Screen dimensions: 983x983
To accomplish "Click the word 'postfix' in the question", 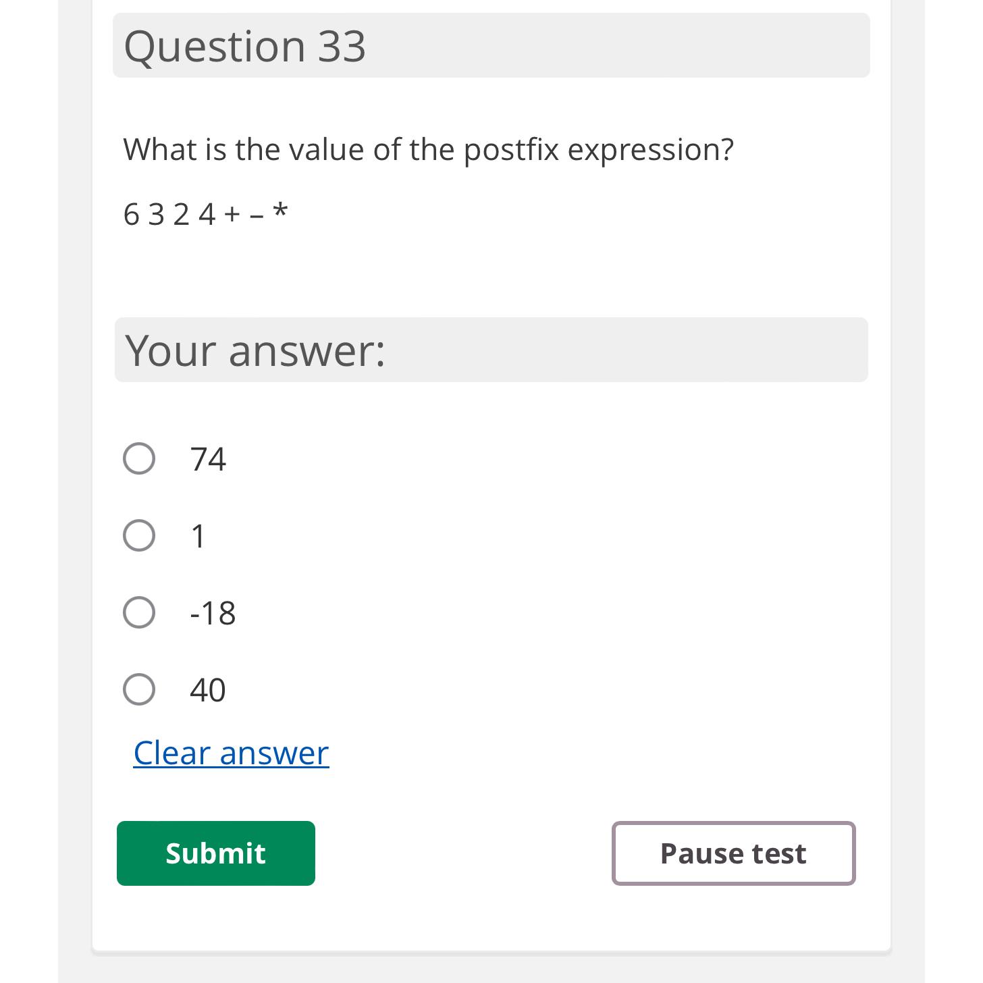I will tap(511, 150).
